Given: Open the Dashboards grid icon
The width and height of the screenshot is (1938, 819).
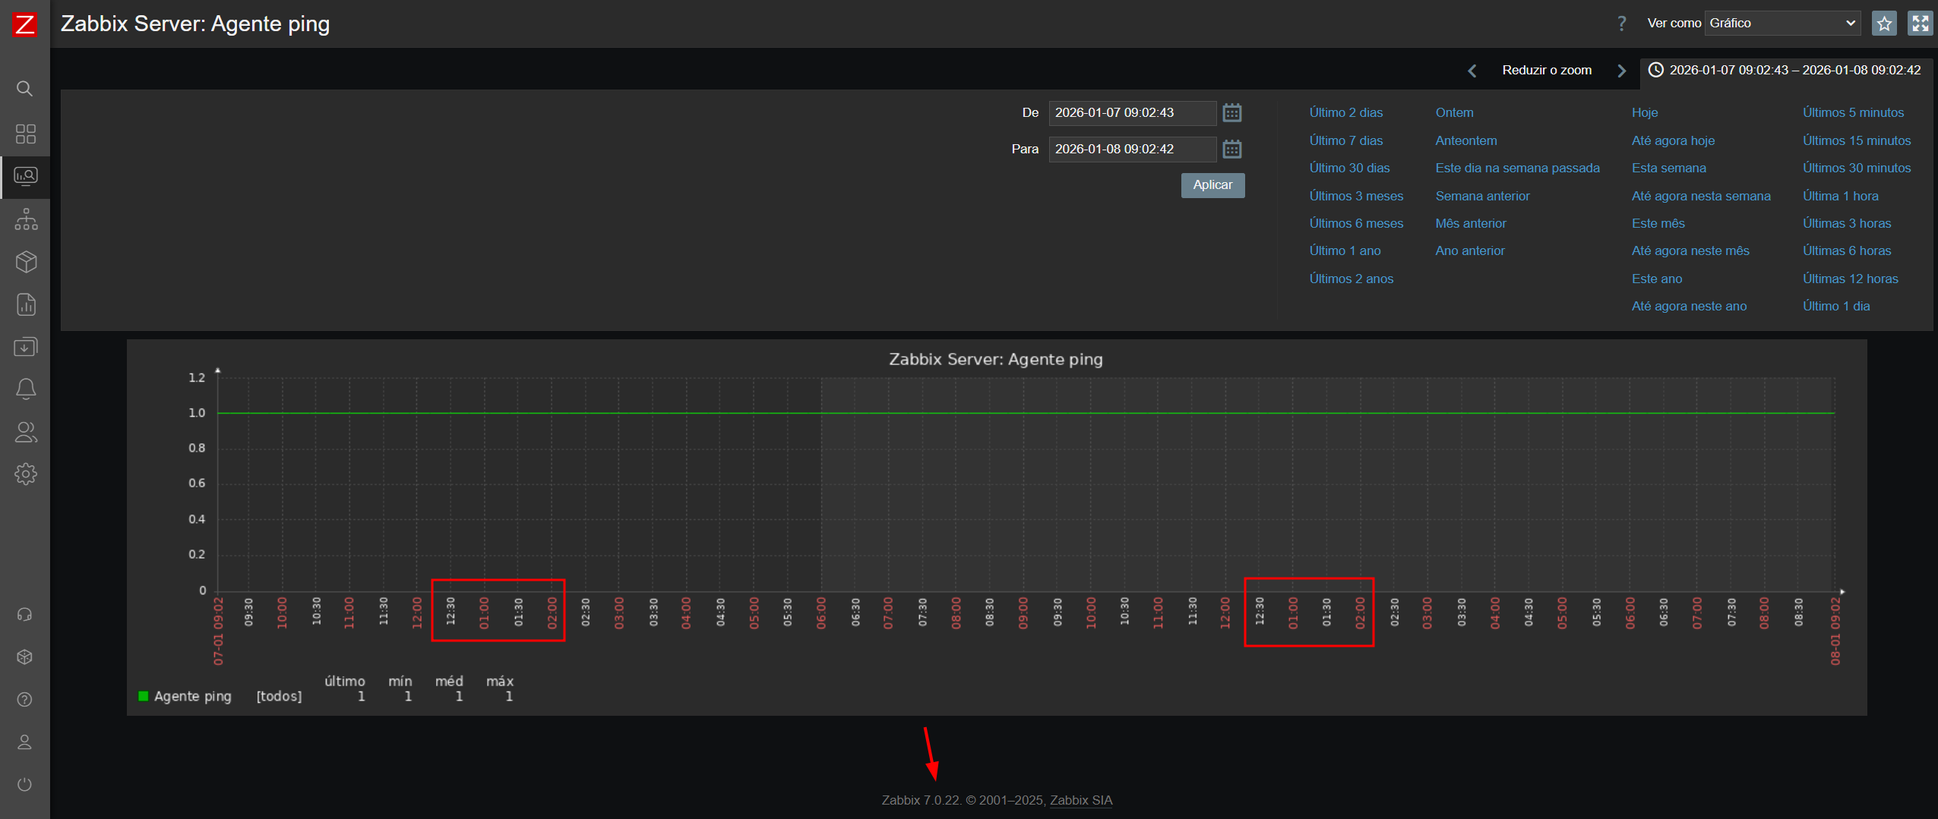Looking at the screenshot, I should 25,134.
